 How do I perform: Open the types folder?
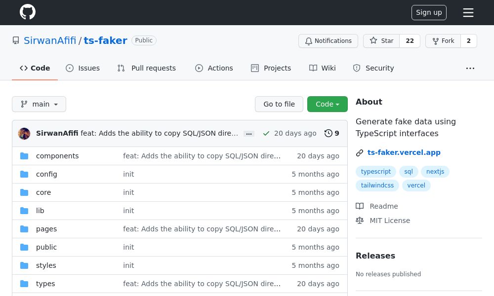[45, 284]
